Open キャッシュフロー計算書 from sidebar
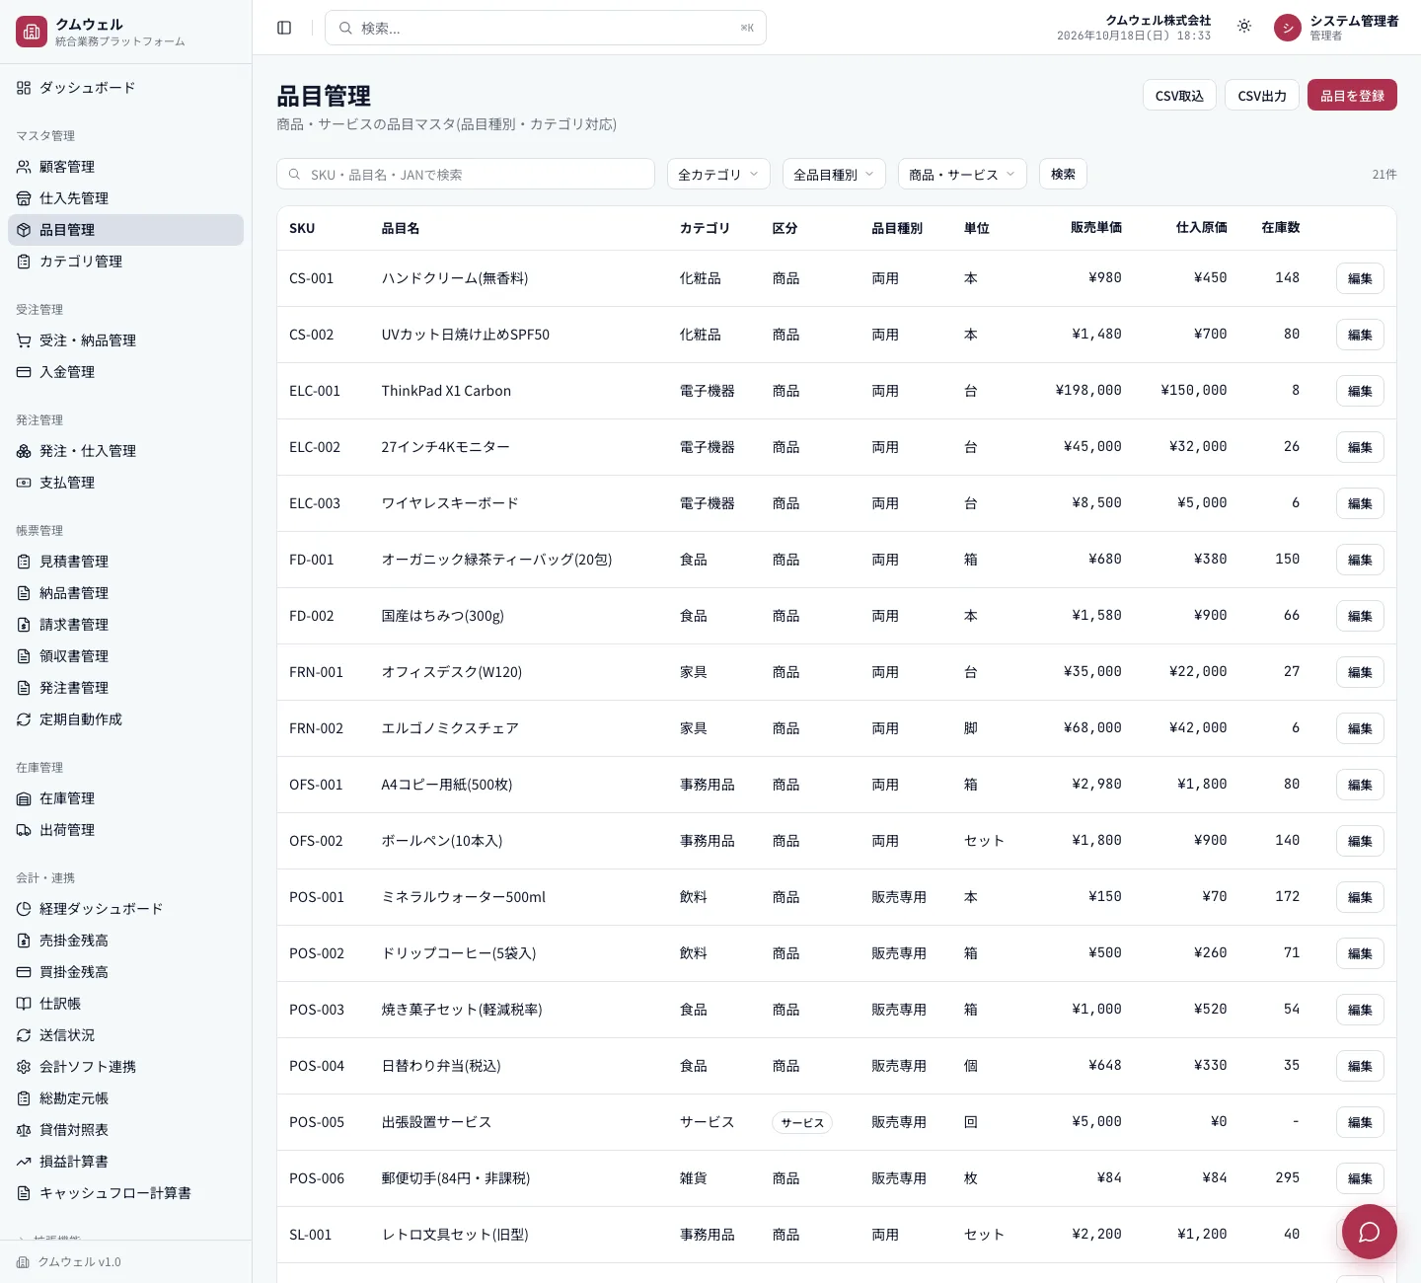 tap(125, 1193)
